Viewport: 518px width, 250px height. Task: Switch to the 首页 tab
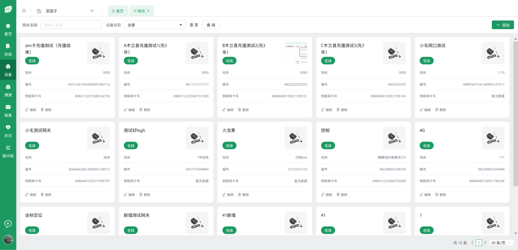pos(118,11)
